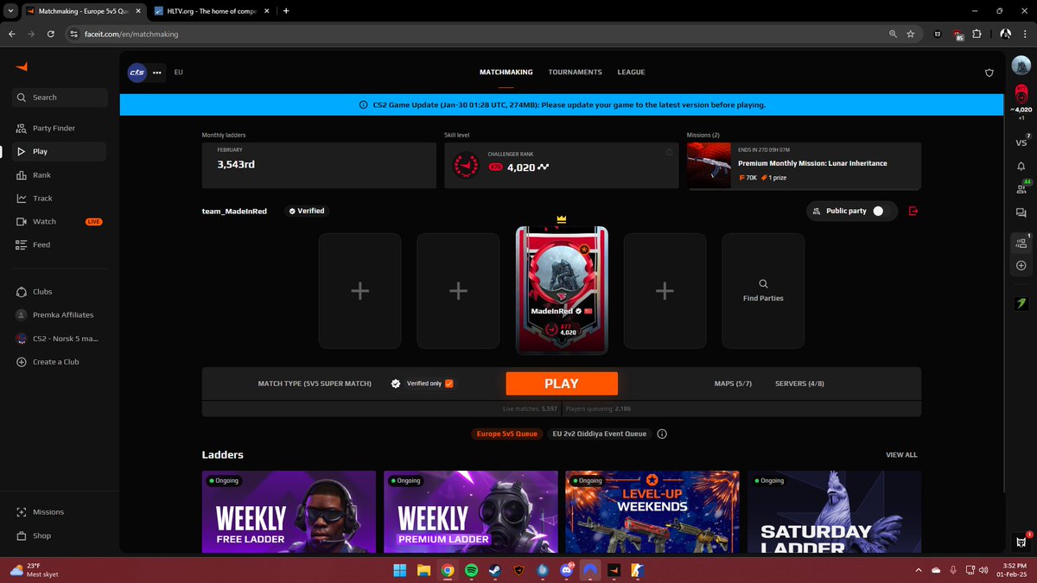Open the Weekly Premium Ladder card
This screenshot has height=583, width=1037.
[x=471, y=511]
